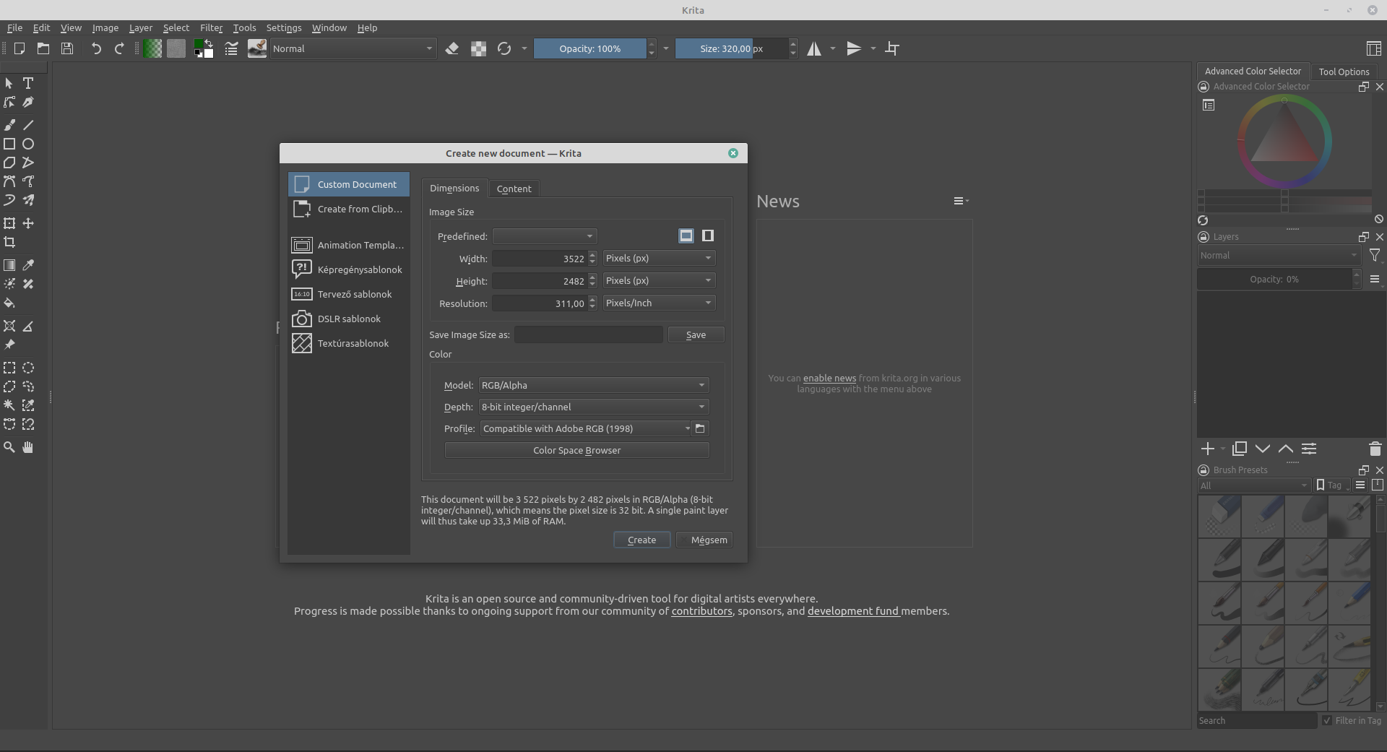The width and height of the screenshot is (1387, 752).
Task: Select the Move tool
Action: click(x=28, y=223)
